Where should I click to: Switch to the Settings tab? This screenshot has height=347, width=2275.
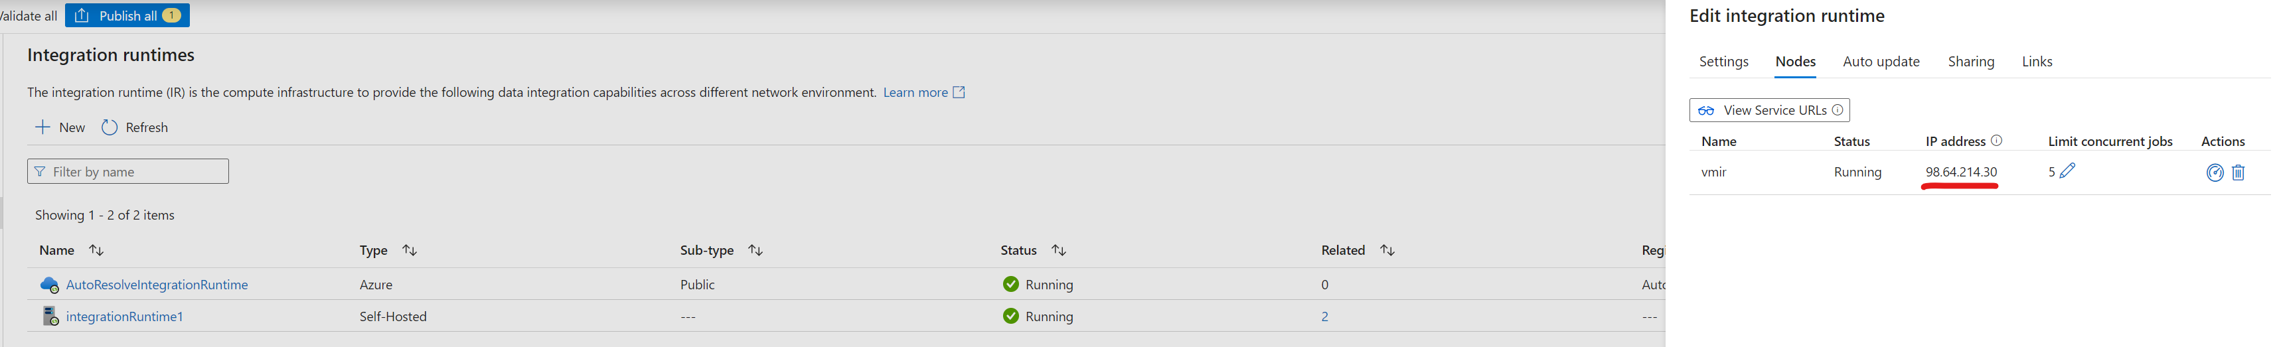click(x=1723, y=61)
